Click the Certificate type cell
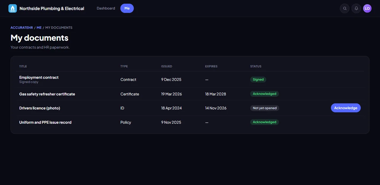 coord(130,94)
